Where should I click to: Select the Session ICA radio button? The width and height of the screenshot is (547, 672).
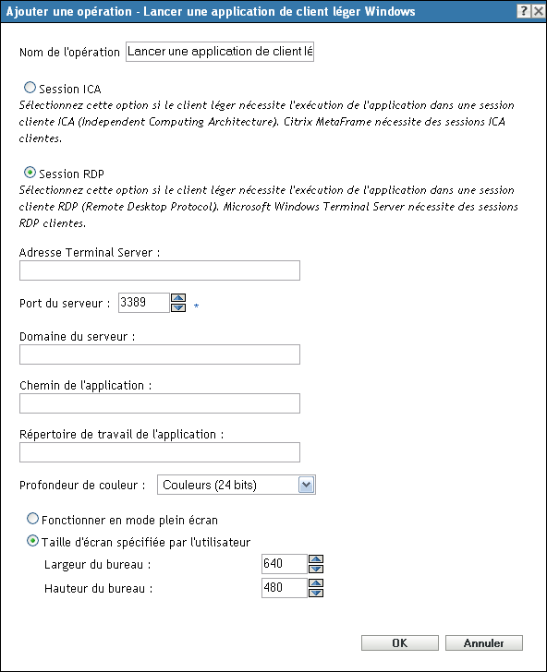pos(30,88)
